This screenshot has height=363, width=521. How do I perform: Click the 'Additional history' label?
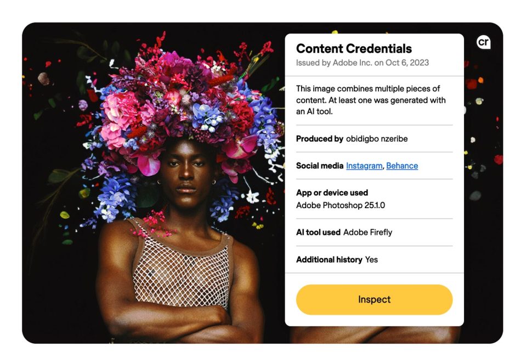pos(329,260)
